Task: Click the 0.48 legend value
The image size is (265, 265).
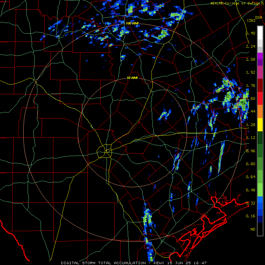Action: (x=251, y=190)
